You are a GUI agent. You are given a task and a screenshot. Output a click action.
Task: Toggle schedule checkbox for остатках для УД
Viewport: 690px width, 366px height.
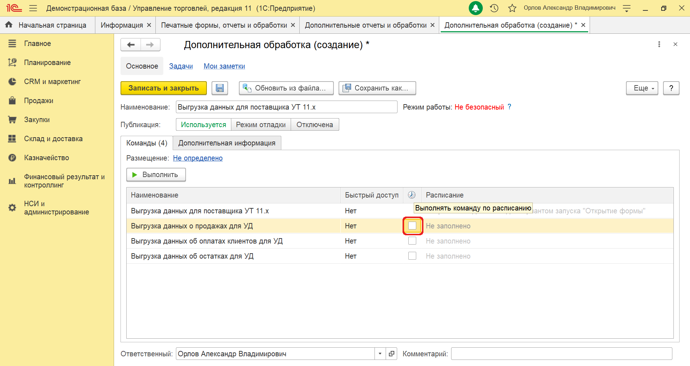(412, 256)
